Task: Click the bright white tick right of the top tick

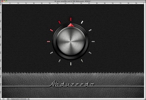Action: 82,22
